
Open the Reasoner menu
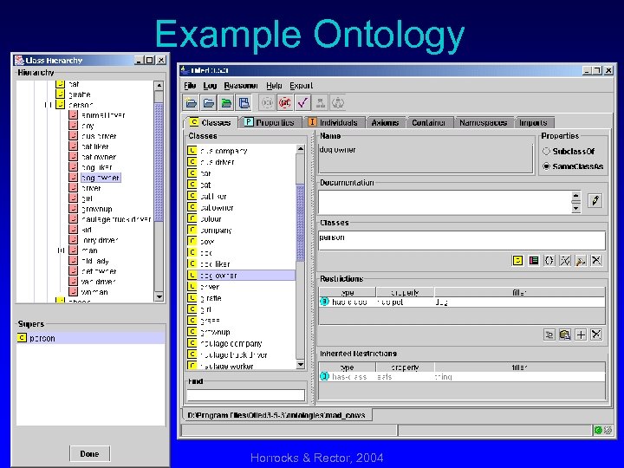[241, 86]
